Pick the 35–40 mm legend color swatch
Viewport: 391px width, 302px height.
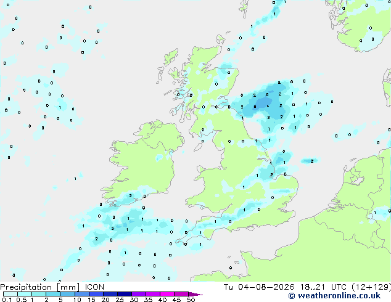click(x=152, y=294)
